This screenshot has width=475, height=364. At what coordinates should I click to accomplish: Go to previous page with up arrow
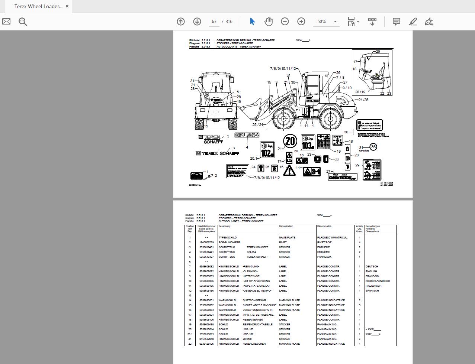180,22
